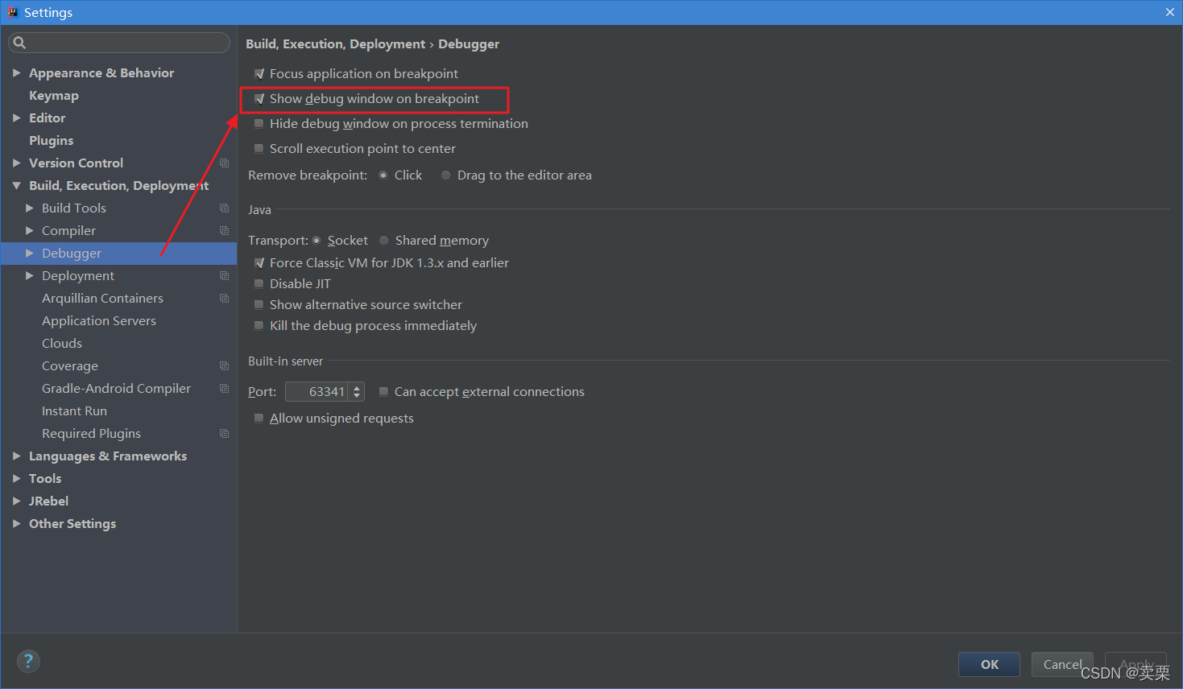This screenshot has height=689, width=1183.
Task: Click the IntelliJ logo icon in the title bar
Action: click(13, 12)
